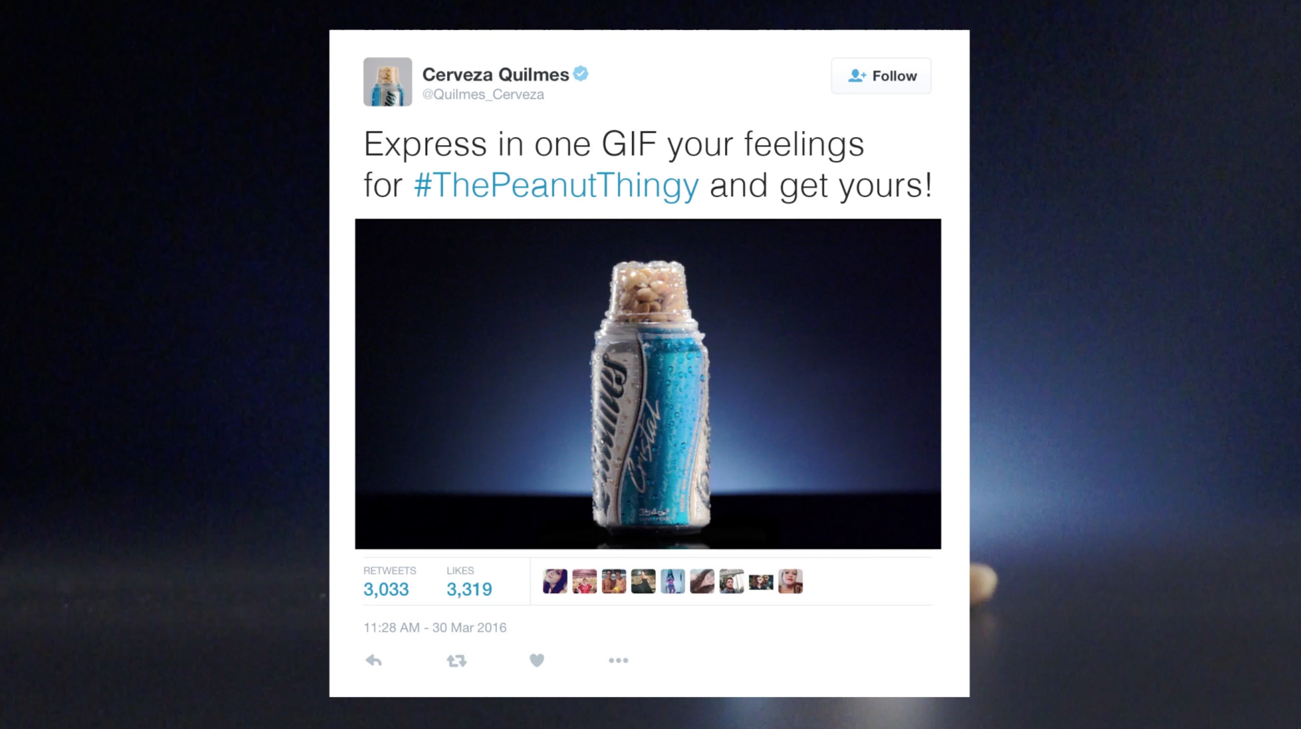
Task: View the 3,319 likes list
Action: click(469, 589)
